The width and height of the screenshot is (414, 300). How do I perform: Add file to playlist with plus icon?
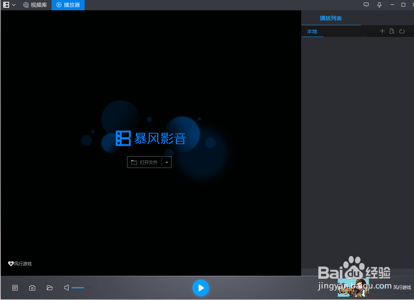coord(382,31)
